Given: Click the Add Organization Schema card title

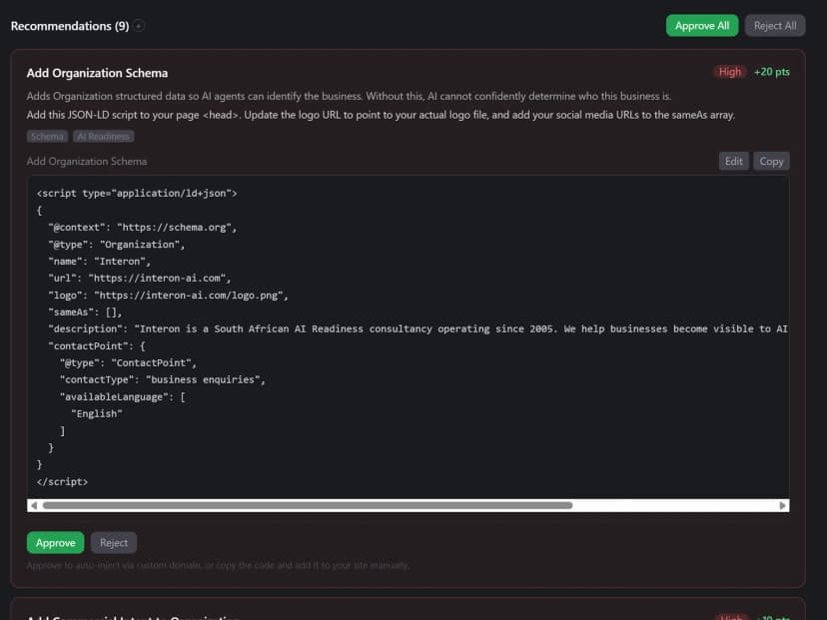Looking at the screenshot, I should click(x=97, y=73).
